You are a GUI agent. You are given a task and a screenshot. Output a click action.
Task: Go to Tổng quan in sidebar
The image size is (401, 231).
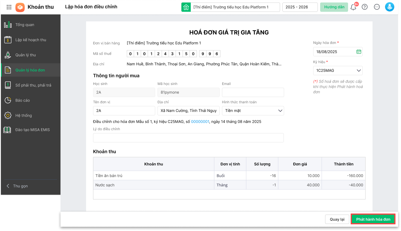click(x=25, y=25)
